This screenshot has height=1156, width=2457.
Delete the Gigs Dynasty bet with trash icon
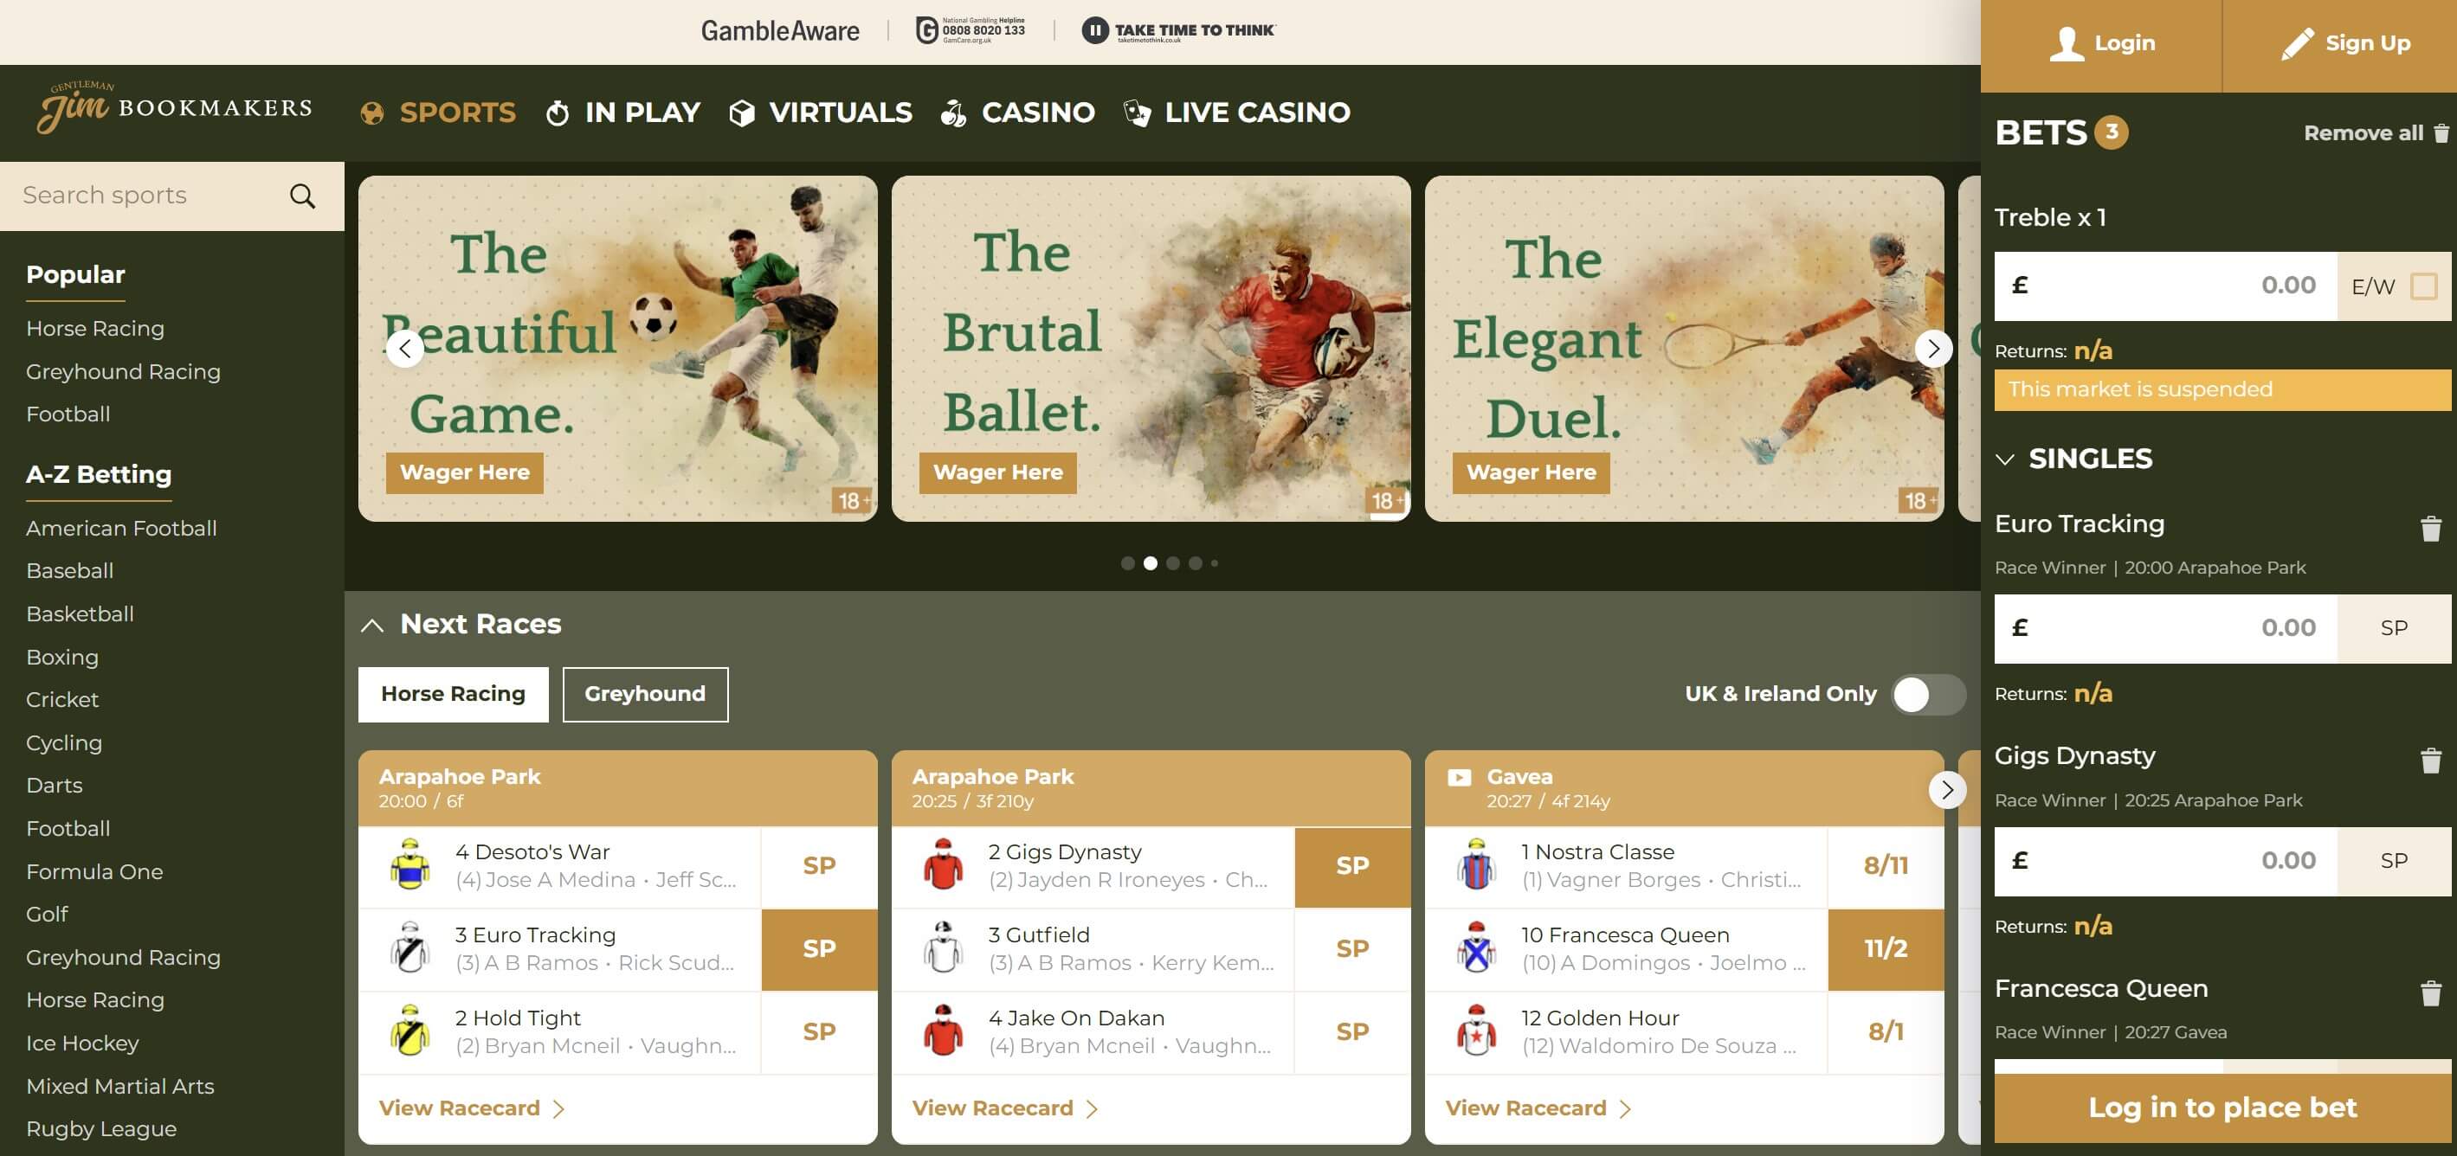pyautogui.click(x=2430, y=761)
